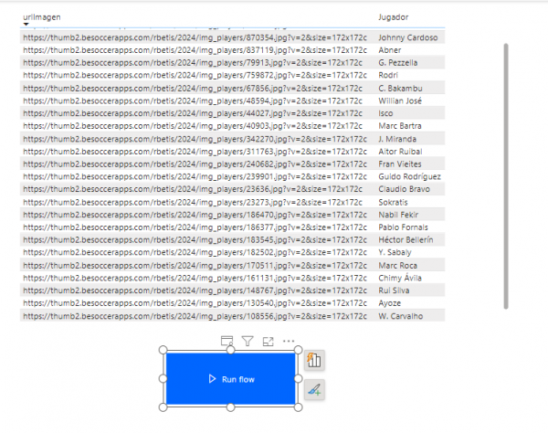548x433 pixels.
Task: Open more options ellipsis above Run flow visual
Action: [x=289, y=341]
